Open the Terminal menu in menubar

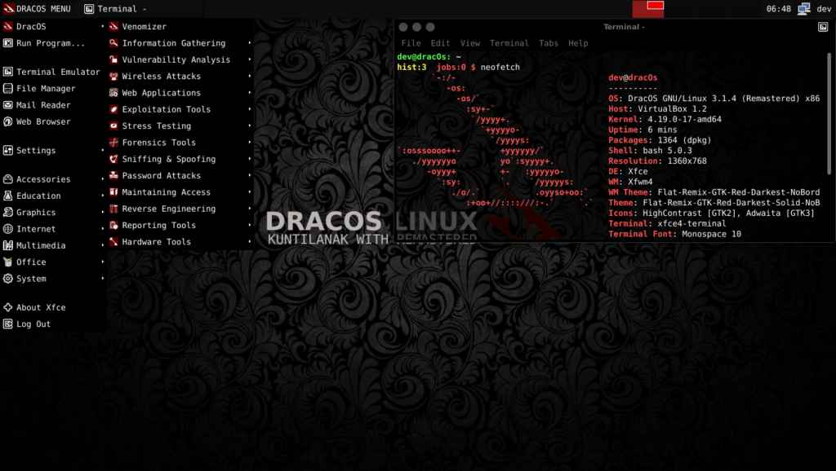[x=509, y=43]
